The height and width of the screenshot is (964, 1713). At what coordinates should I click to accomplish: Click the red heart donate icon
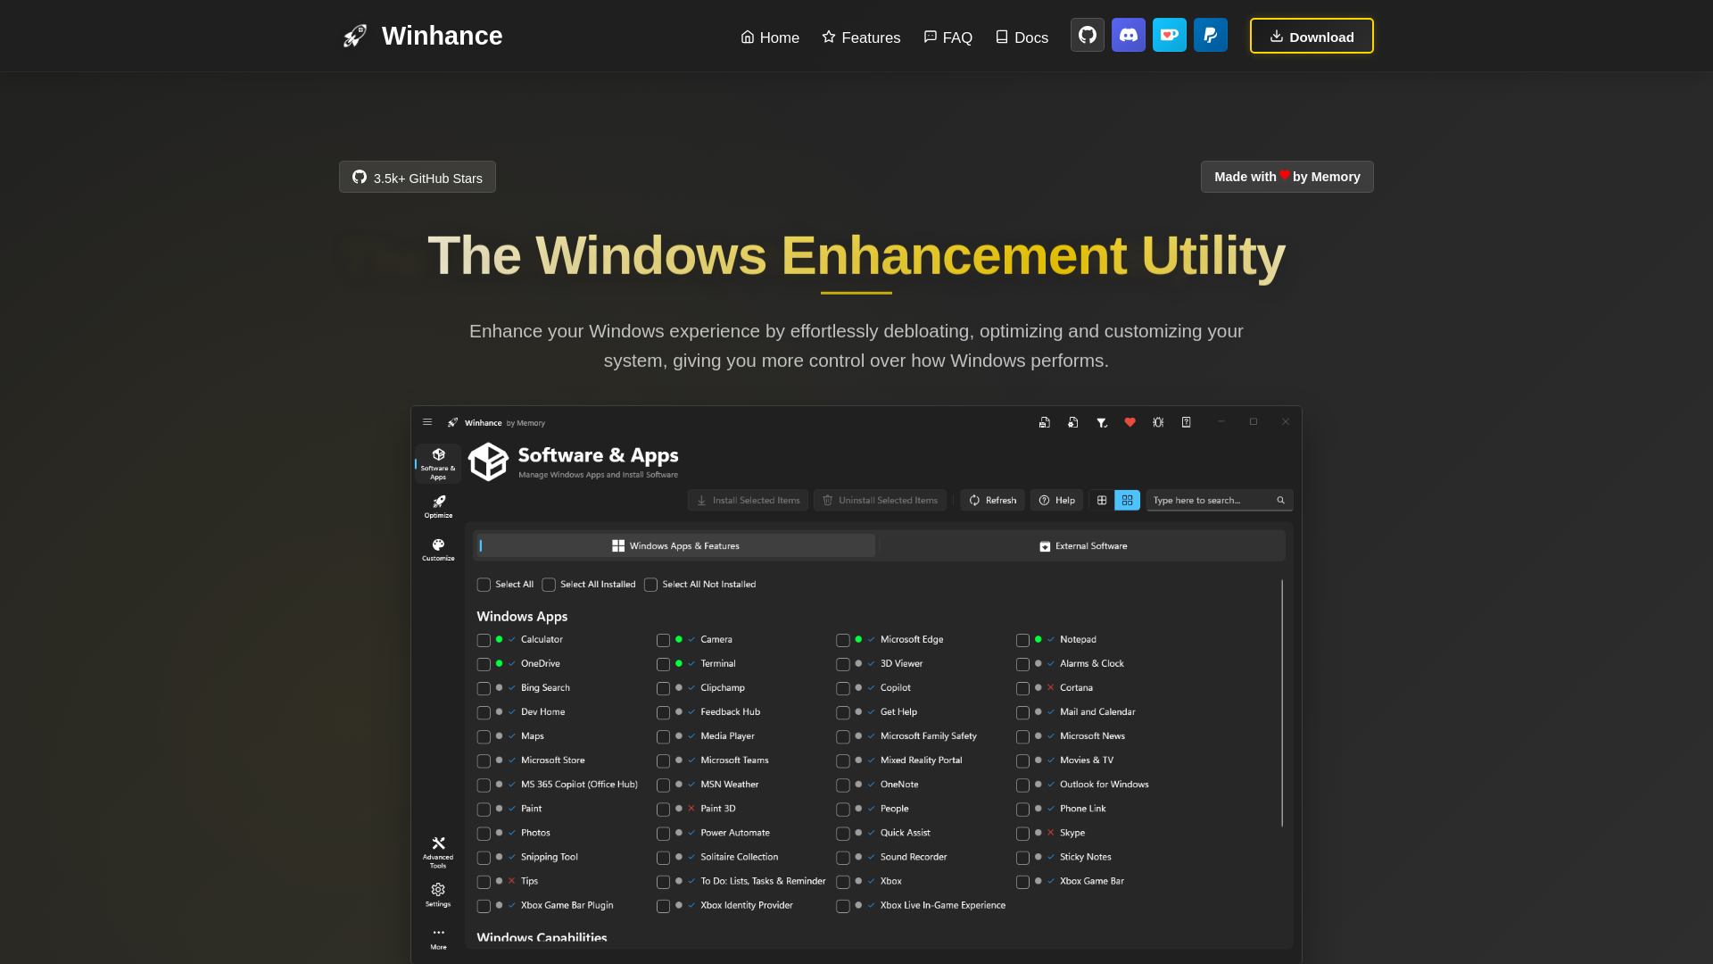click(1130, 422)
